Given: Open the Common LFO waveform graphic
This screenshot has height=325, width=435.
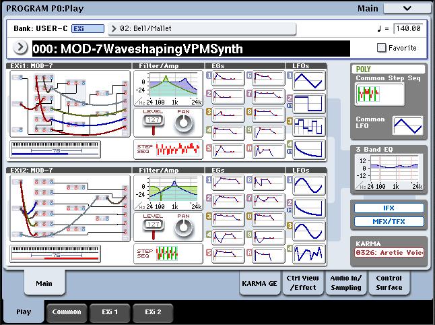Looking at the screenshot, I should [x=408, y=126].
